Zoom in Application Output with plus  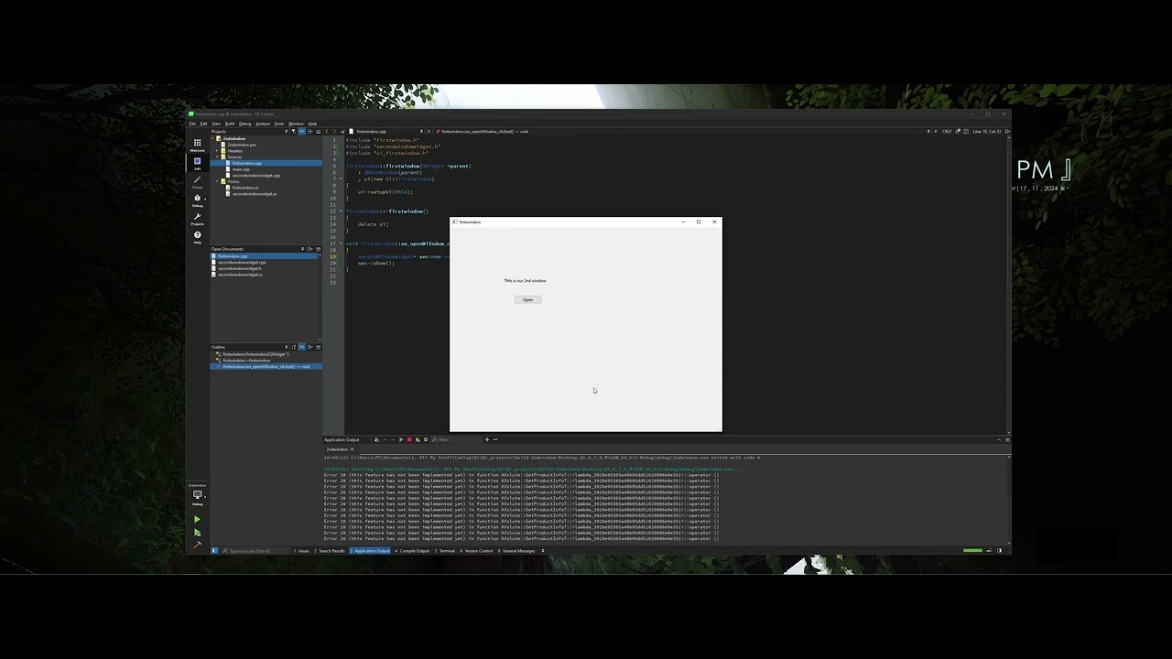[487, 439]
